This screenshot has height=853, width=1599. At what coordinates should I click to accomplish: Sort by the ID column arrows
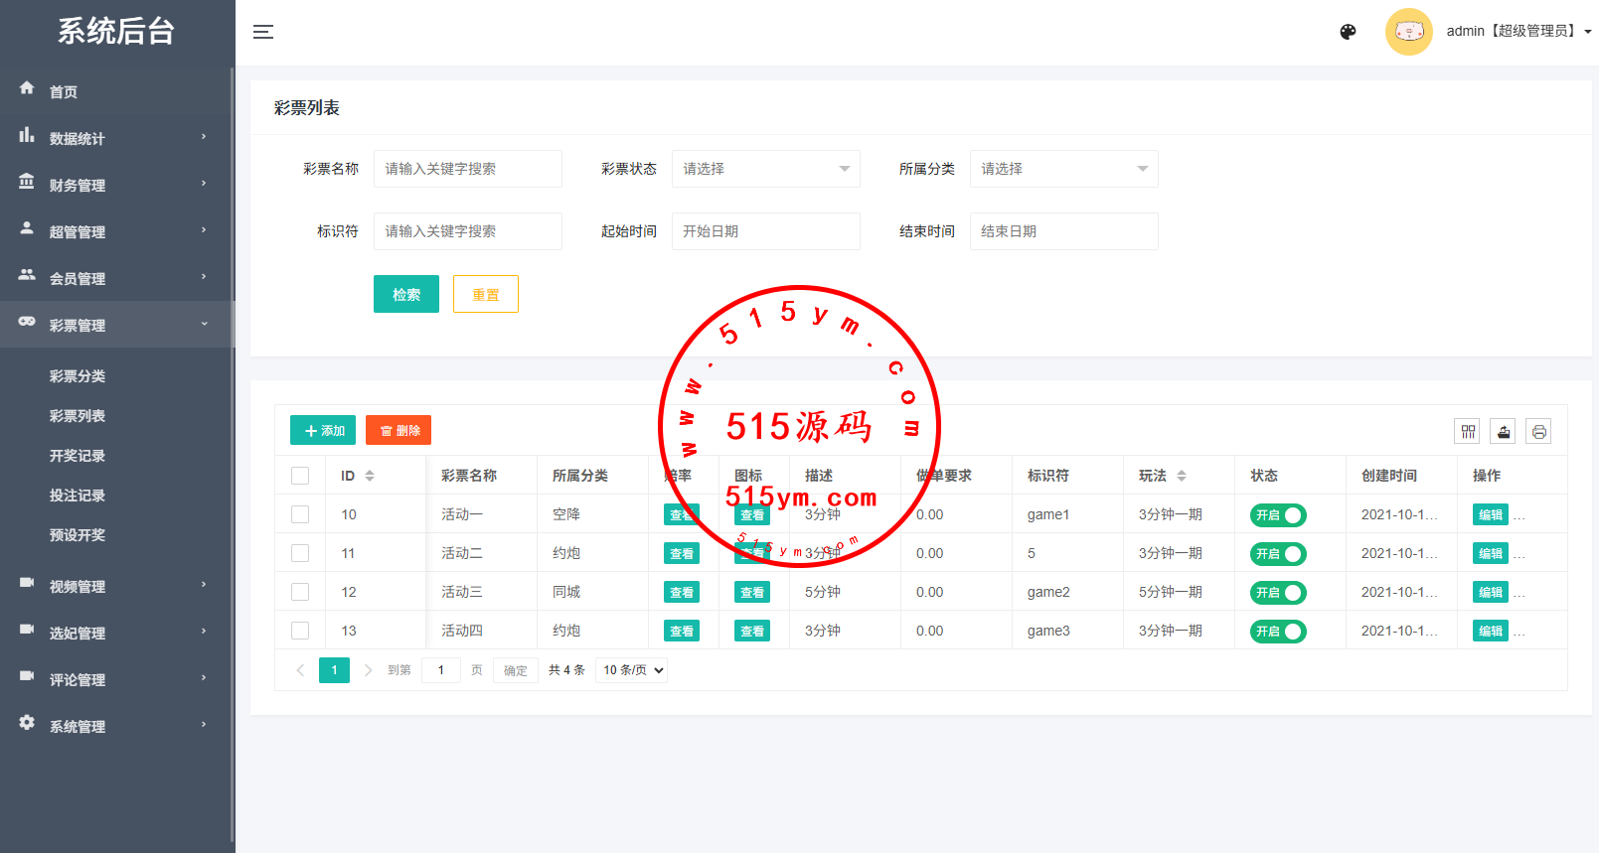point(370,476)
